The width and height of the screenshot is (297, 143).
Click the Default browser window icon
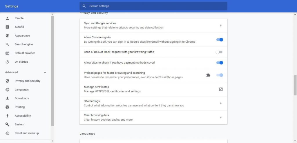7,53
